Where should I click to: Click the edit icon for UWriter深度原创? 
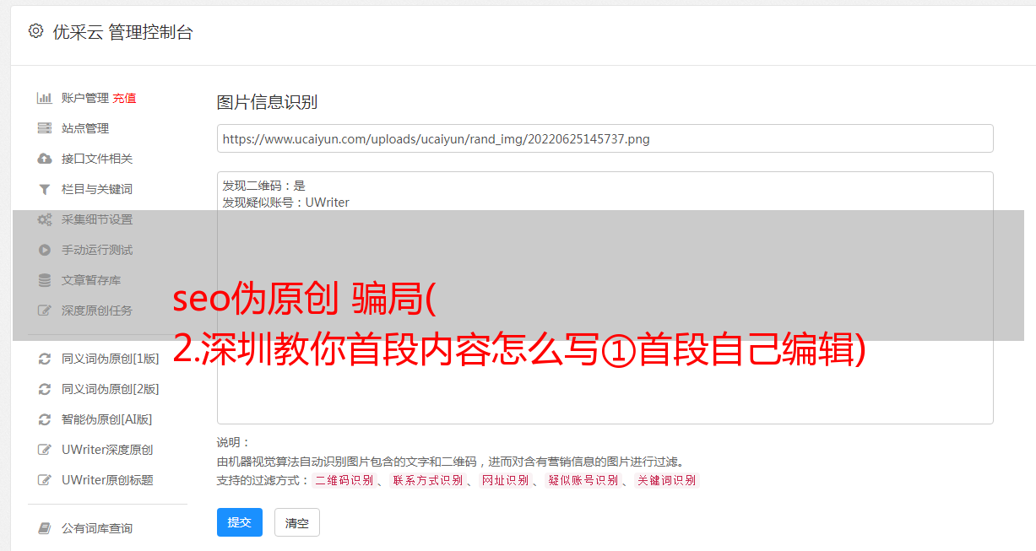45,450
